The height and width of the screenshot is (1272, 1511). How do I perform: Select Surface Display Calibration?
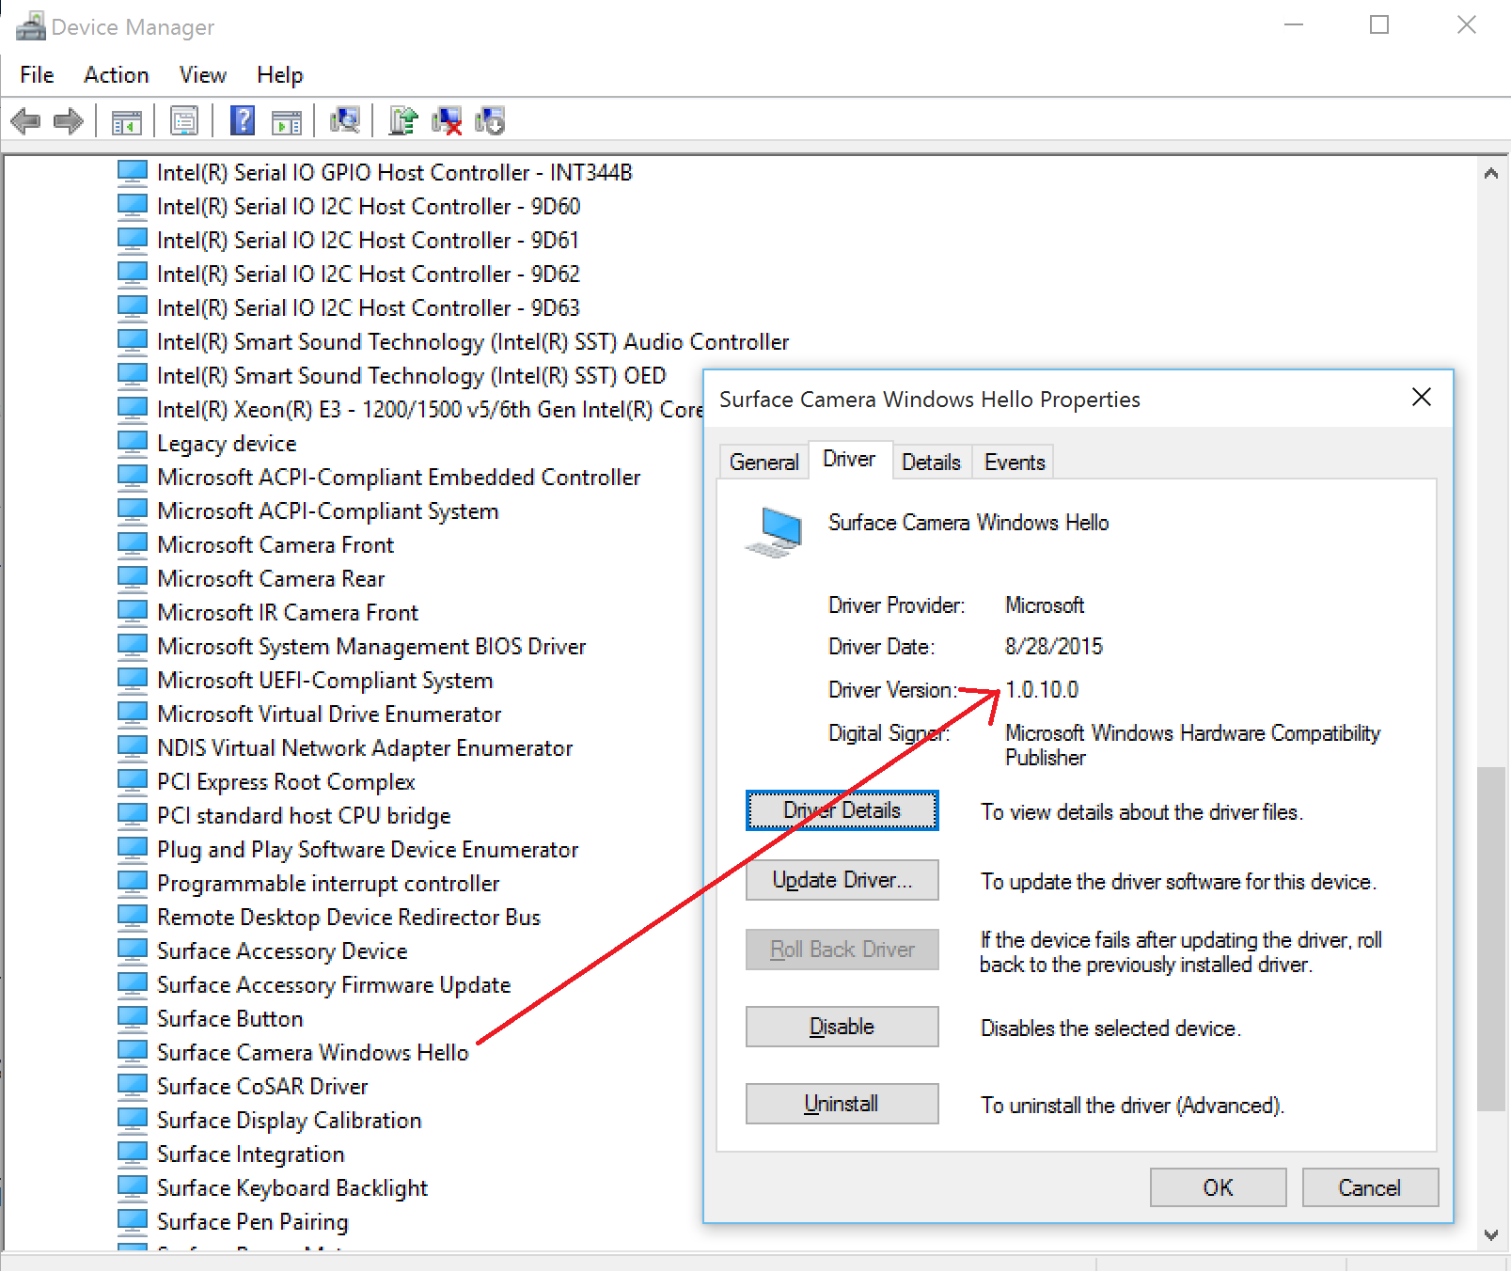click(x=290, y=1120)
